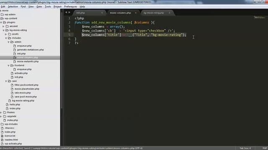Close the movie-columns.php tab
The width and height of the screenshot is (268, 150).
click(136, 13)
